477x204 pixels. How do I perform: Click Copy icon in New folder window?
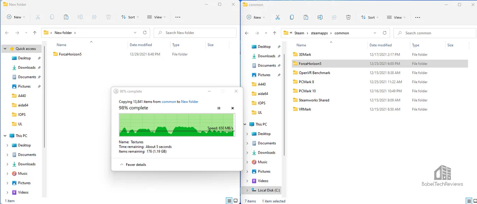pyautogui.click(x=52, y=17)
